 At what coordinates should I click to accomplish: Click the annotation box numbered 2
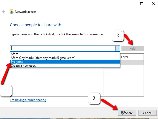[x=118, y=36]
